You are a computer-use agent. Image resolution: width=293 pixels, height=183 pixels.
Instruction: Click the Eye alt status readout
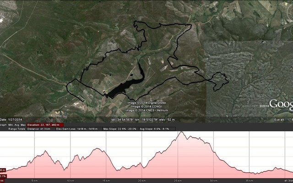click(283, 120)
